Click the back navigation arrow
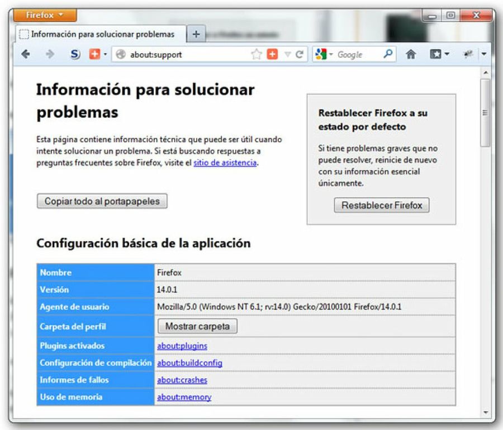The height and width of the screenshot is (430, 503). (27, 54)
